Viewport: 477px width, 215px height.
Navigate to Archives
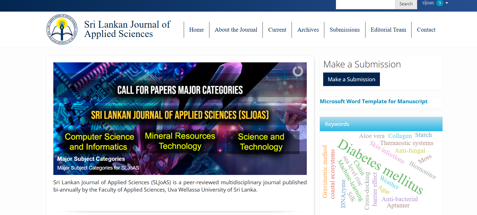click(308, 30)
